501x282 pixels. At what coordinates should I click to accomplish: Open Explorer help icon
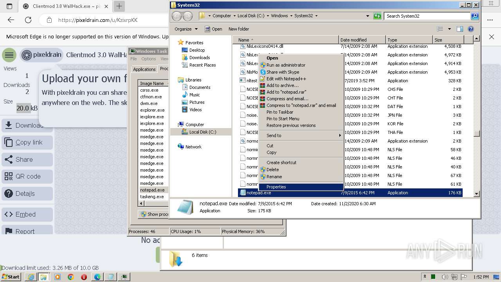(471, 29)
